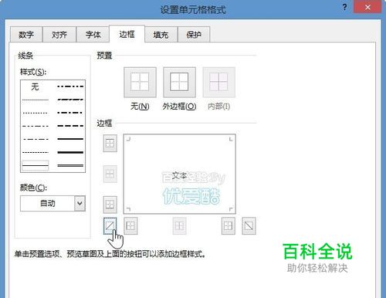Switch to the 对齐 tab

[x=59, y=35]
